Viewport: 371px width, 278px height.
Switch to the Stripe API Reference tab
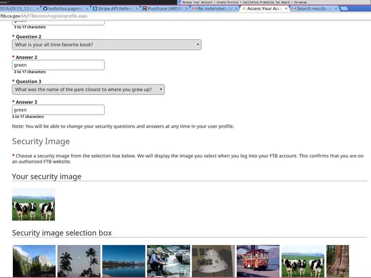point(115,9)
